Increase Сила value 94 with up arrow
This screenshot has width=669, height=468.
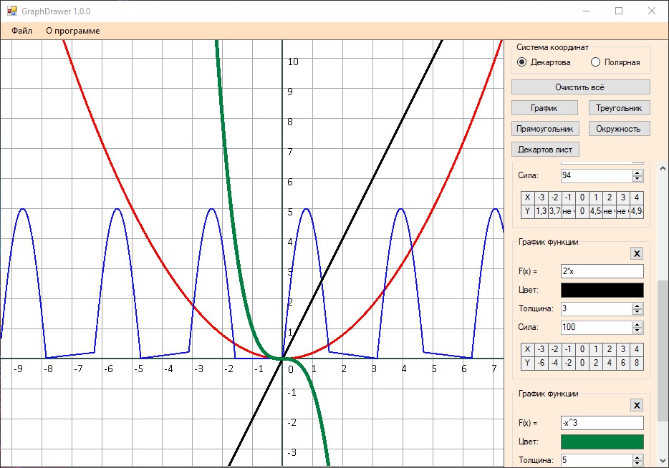pos(637,172)
